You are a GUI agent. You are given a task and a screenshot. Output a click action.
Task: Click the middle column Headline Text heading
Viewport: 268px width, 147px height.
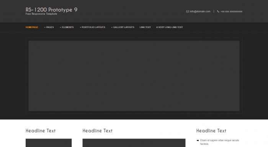click(98, 131)
